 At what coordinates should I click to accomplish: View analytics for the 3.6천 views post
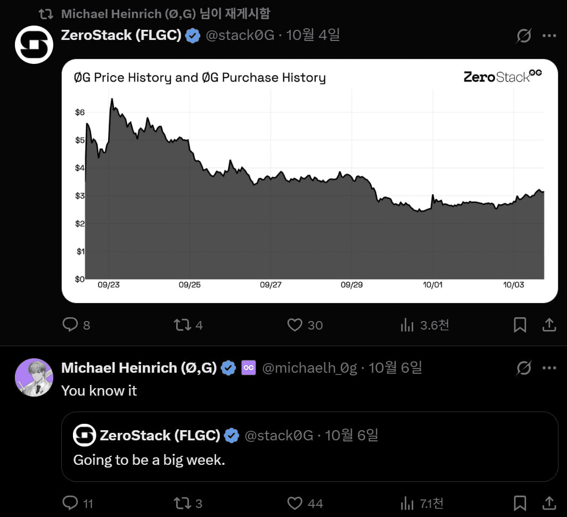(x=407, y=325)
